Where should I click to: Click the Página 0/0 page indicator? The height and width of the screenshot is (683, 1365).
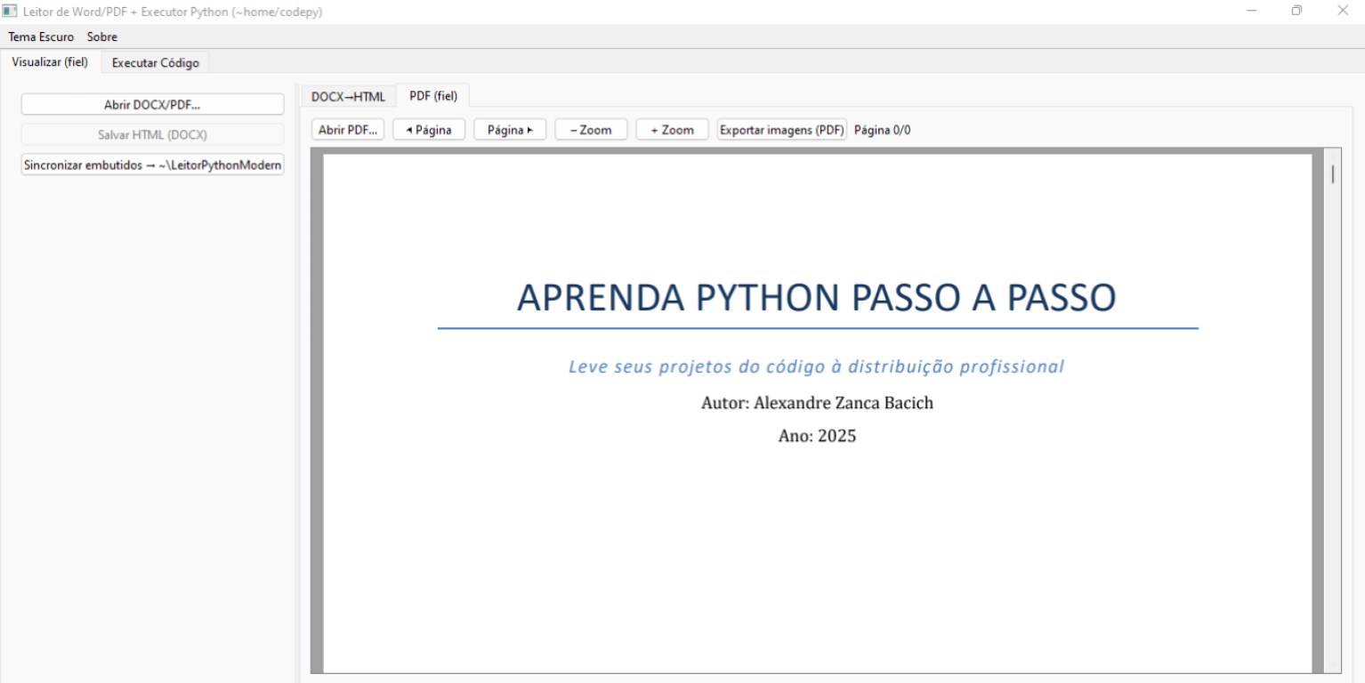(x=882, y=130)
